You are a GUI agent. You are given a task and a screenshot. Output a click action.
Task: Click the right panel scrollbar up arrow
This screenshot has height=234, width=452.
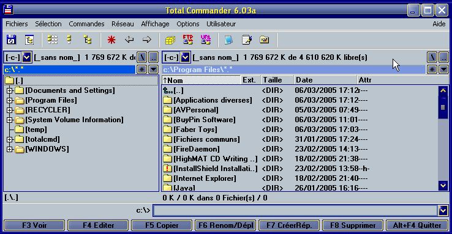(443, 91)
